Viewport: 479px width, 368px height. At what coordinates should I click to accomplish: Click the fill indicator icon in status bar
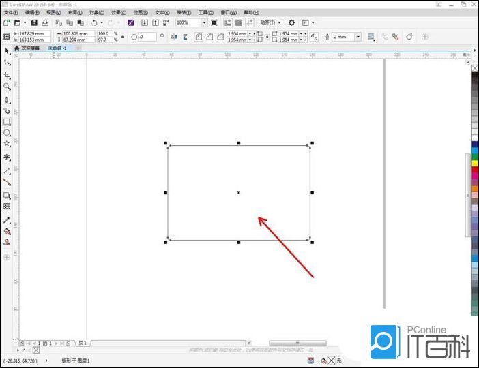(x=323, y=361)
